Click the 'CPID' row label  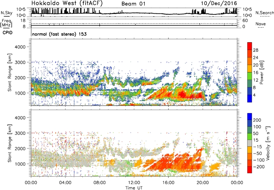click(x=8, y=33)
